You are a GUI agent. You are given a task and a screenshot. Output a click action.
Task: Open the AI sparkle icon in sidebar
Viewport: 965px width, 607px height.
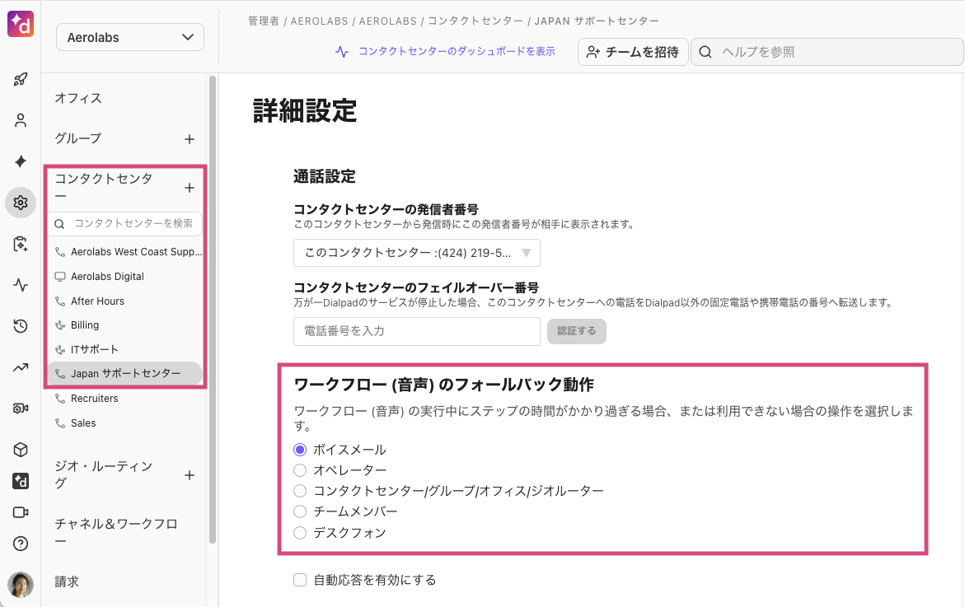click(21, 161)
